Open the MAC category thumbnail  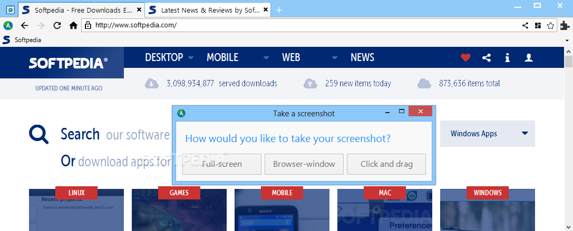pos(384,209)
